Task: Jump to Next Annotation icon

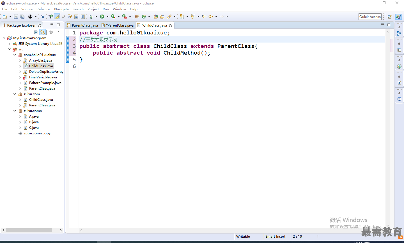Action: point(182,17)
